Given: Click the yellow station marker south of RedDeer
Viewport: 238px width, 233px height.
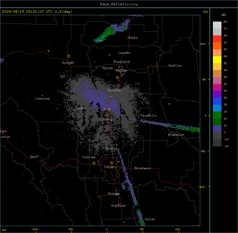Looking at the screenshot, I should point(117,78).
